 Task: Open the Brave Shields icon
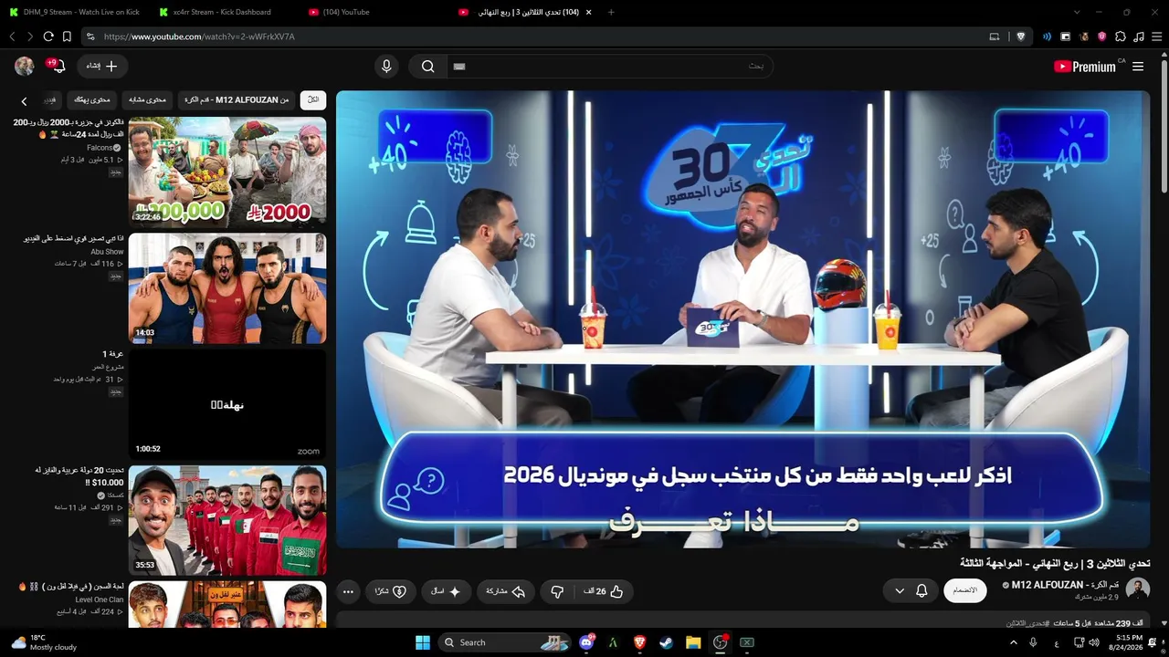(1021, 36)
